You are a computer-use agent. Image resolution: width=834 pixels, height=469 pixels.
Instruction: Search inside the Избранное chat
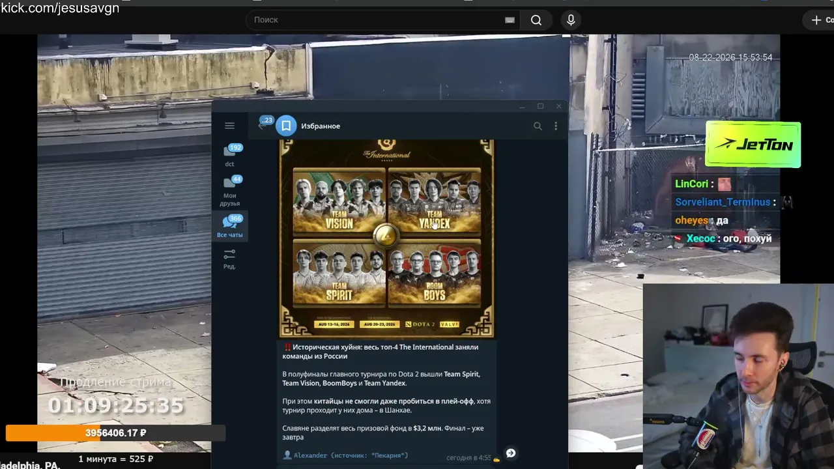pyautogui.click(x=538, y=126)
